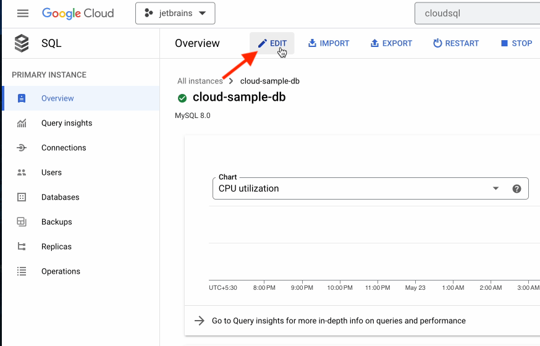Viewport: 540px width, 346px height.
Task: Click the Backups icon in sidebar
Action: (22, 222)
